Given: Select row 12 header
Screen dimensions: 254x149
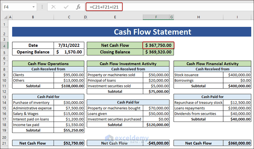Looking at the screenshot, I should [x=4, y=92].
